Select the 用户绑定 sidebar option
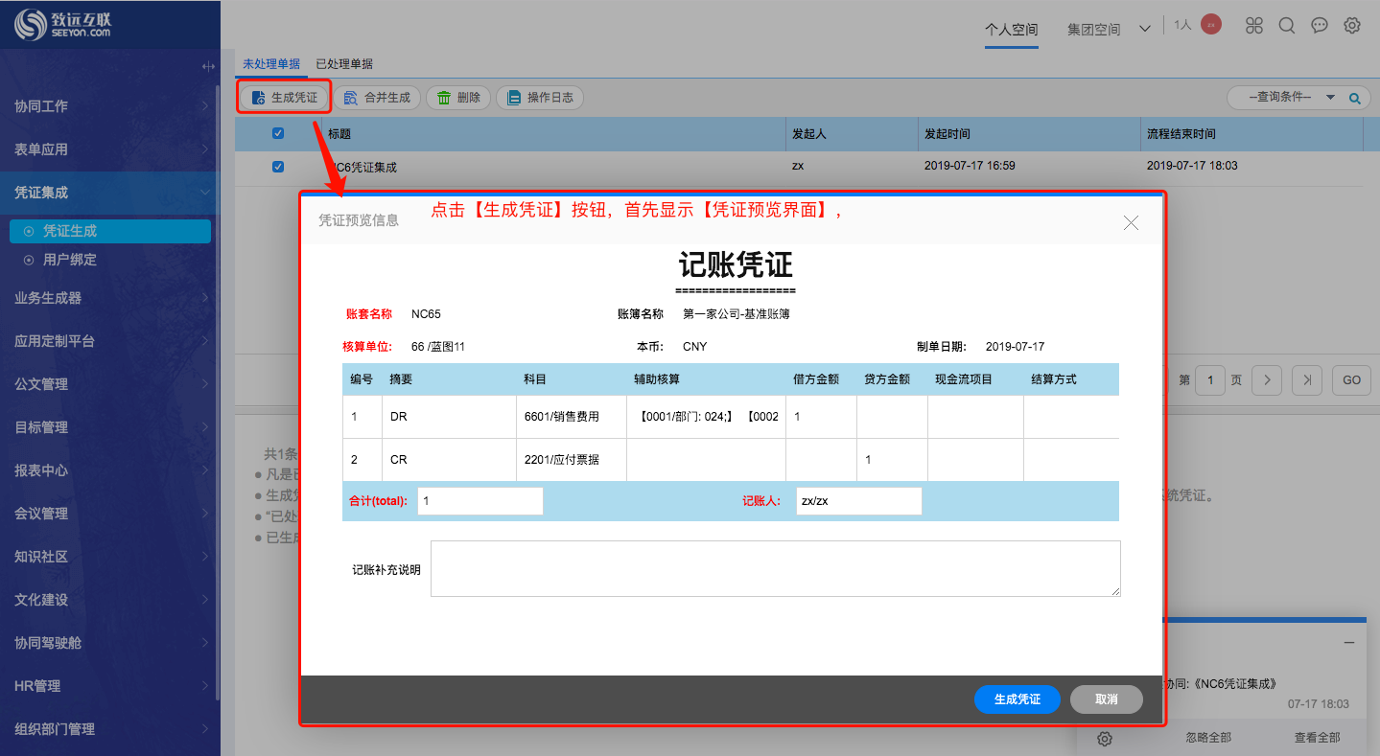 coord(70,260)
